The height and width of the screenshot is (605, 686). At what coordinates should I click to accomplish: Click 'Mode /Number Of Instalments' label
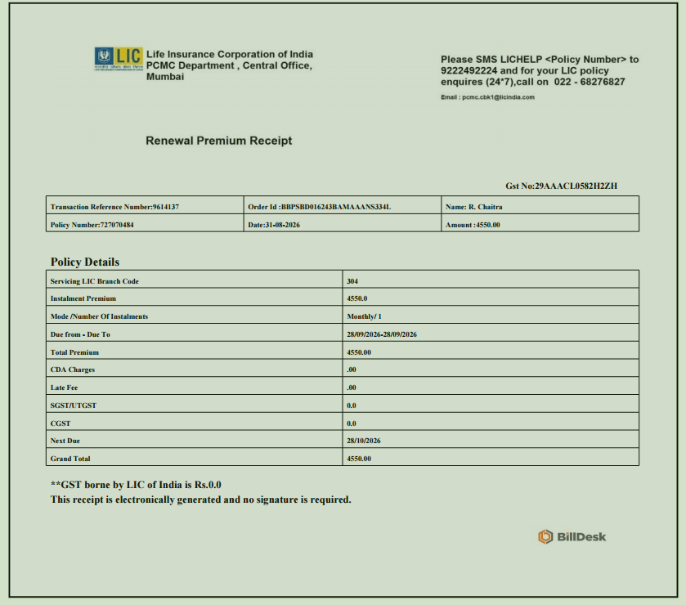[99, 316]
